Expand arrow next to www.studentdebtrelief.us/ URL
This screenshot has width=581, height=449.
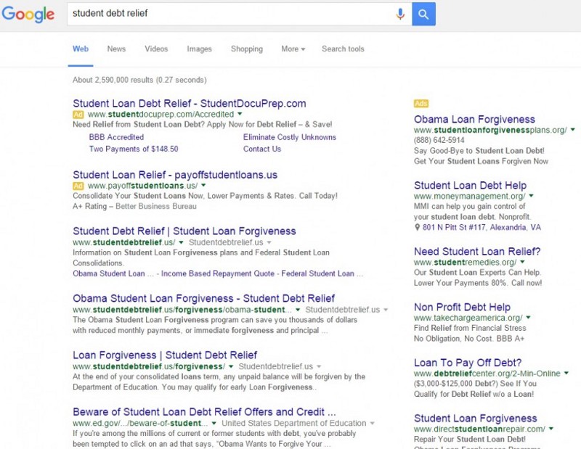coord(182,242)
